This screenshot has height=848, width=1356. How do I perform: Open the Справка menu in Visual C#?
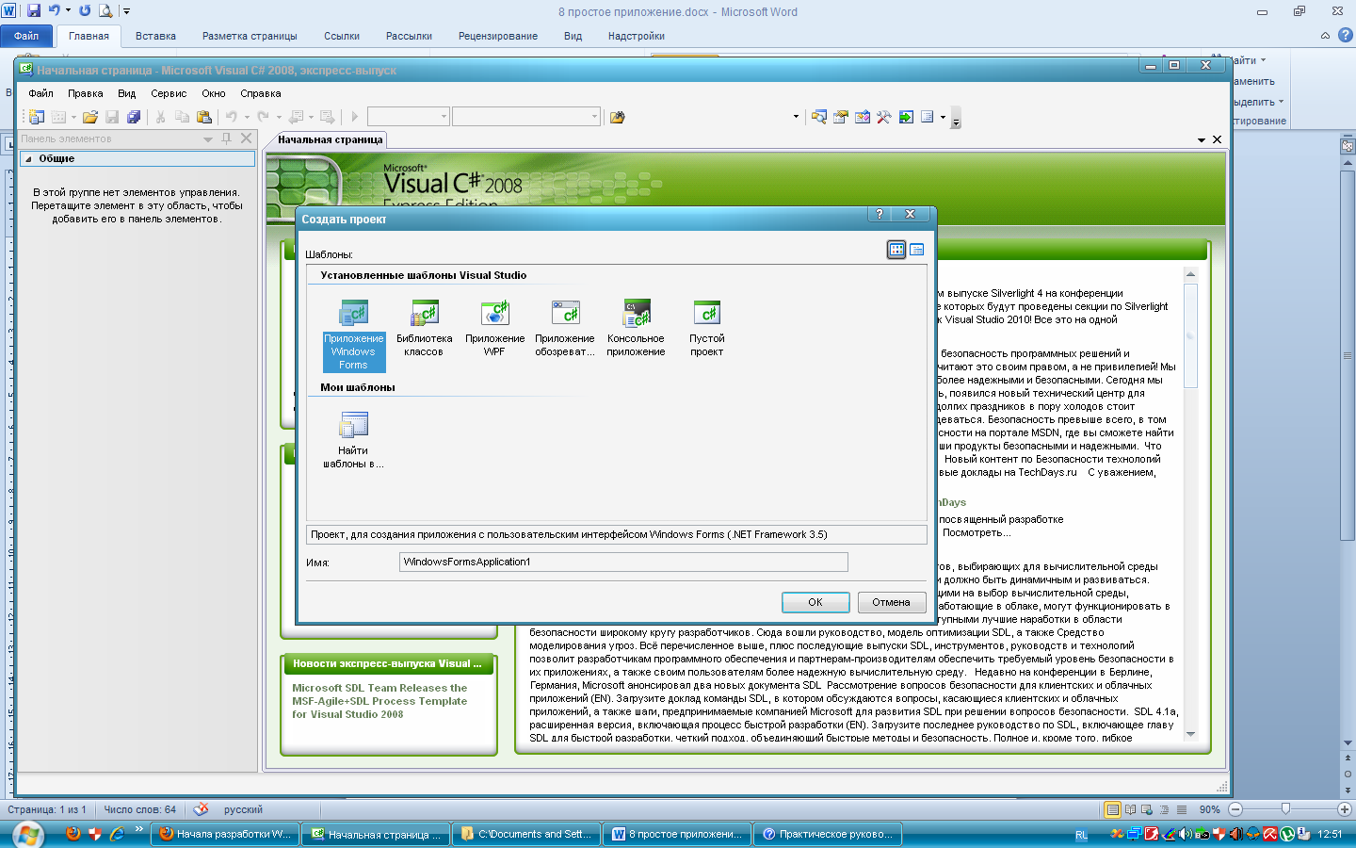click(261, 93)
